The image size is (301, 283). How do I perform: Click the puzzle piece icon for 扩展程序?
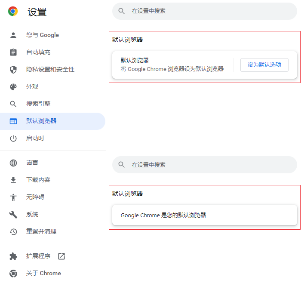13,256
